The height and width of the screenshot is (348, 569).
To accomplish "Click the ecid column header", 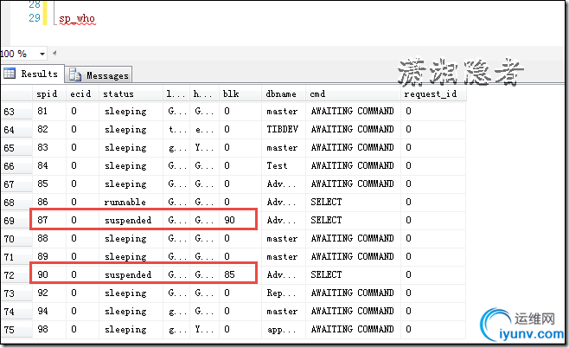I will [82, 93].
